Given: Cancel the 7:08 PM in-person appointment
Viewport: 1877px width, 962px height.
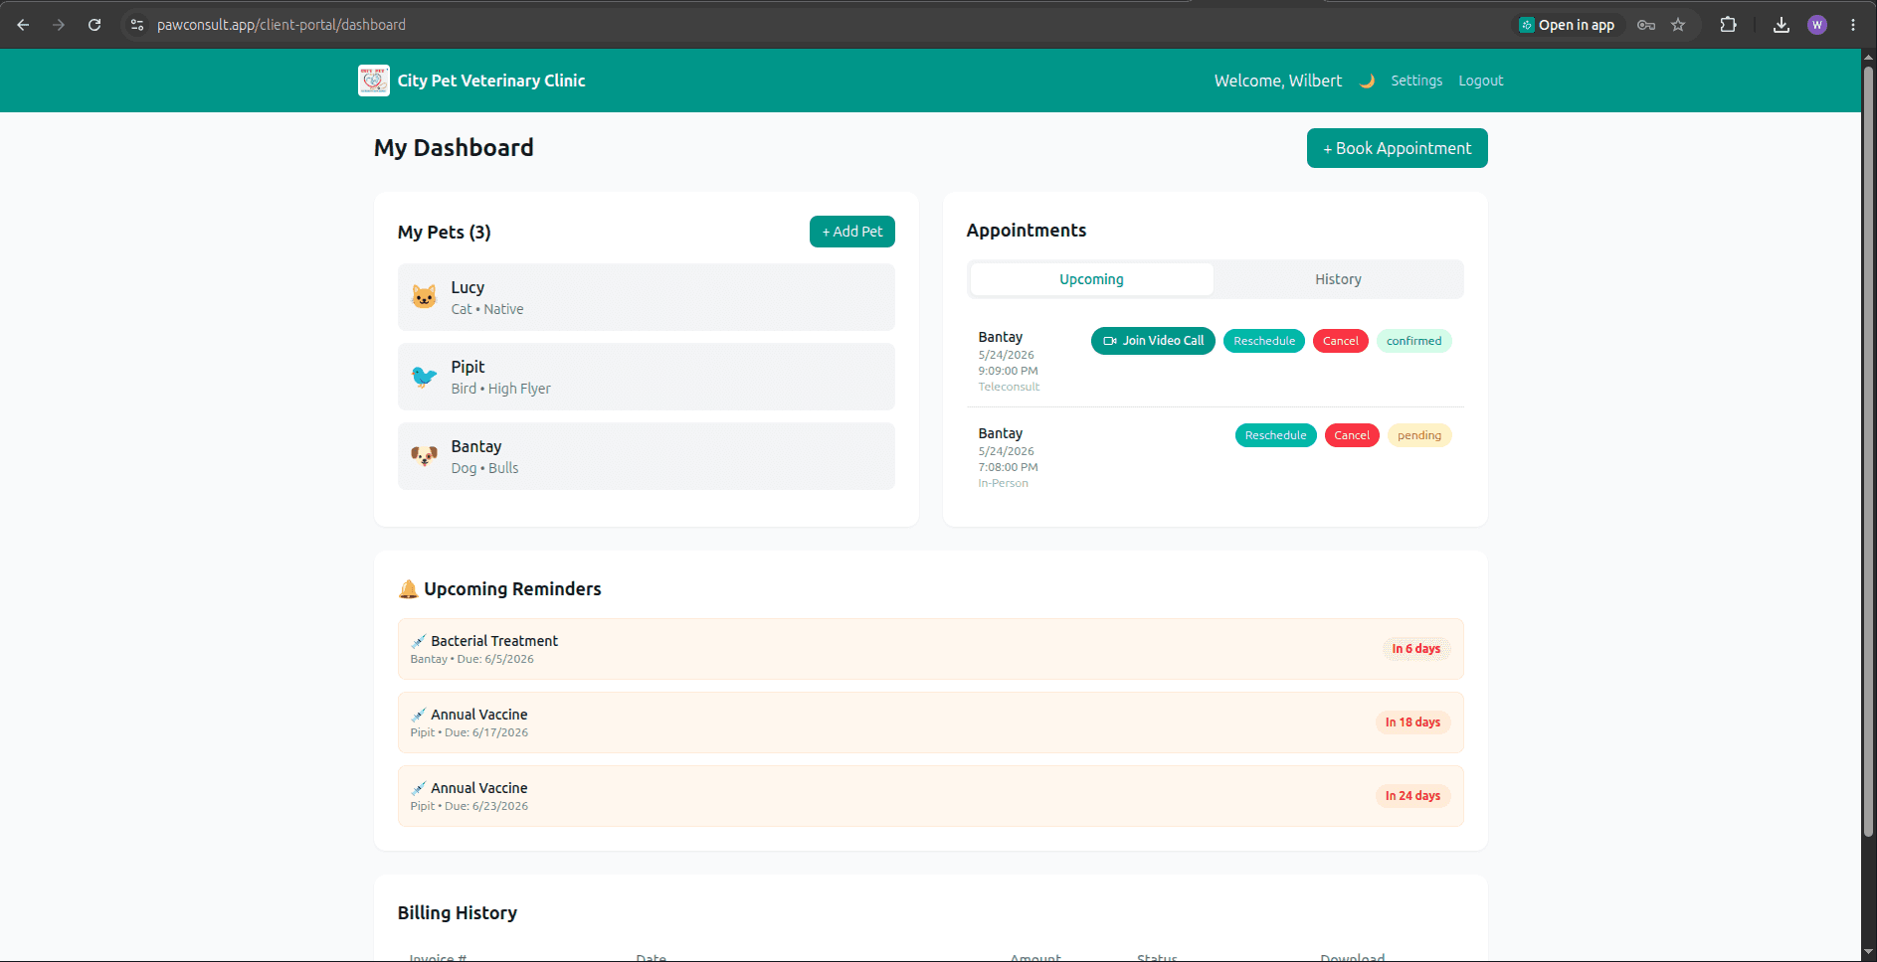Looking at the screenshot, I should tap(1352, 435).
